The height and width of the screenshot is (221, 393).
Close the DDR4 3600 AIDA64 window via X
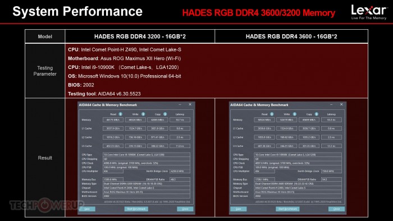(x=341, y=104)
